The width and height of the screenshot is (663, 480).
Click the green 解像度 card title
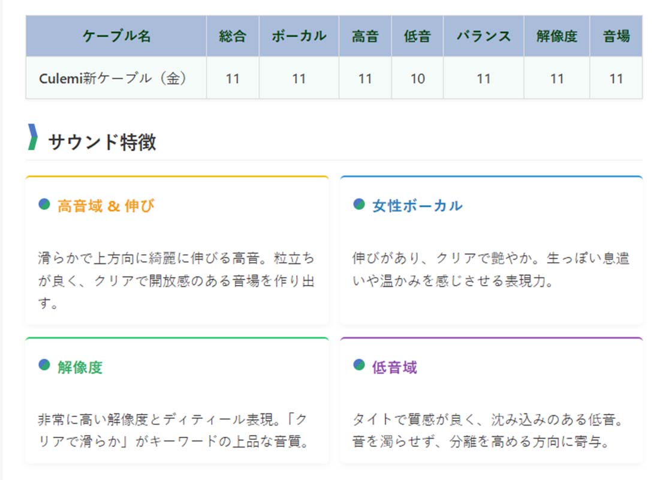coord(80,367)
